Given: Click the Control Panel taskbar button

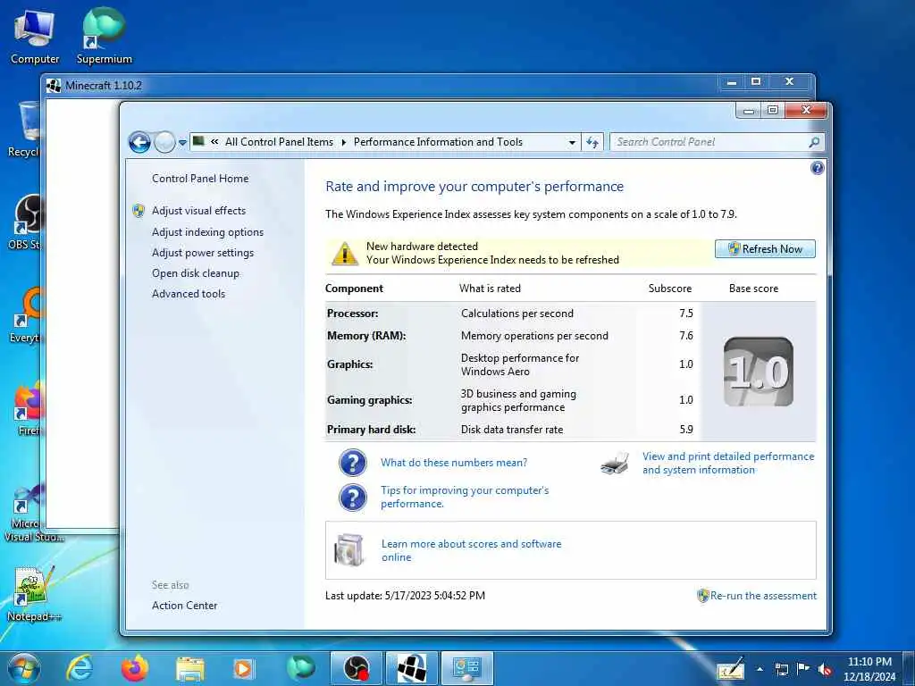Looking at the screenshot, I should 466,668.
